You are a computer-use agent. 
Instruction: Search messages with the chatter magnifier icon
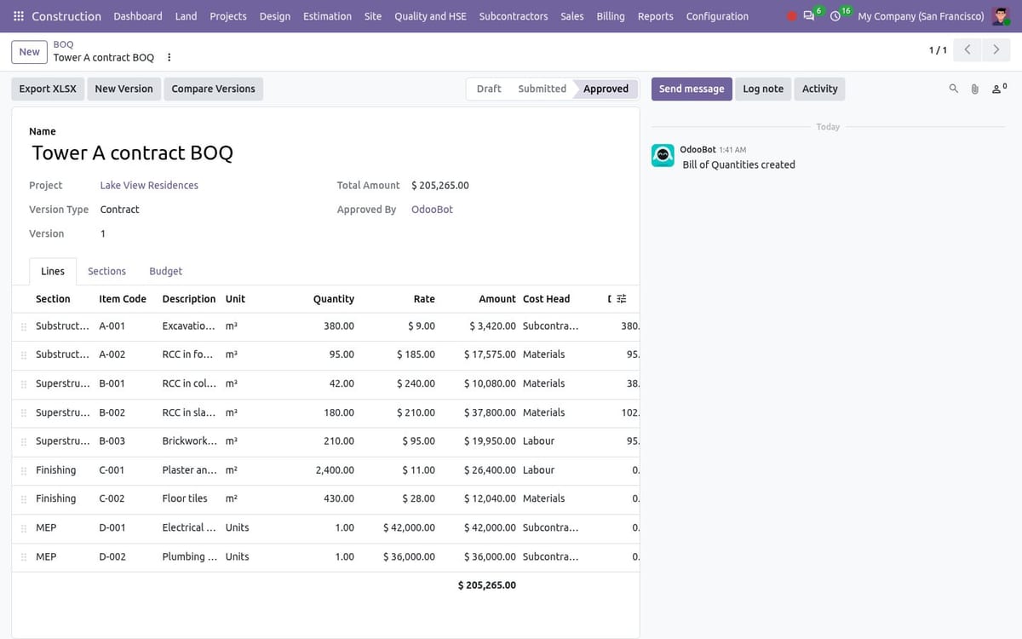(953, 89)
